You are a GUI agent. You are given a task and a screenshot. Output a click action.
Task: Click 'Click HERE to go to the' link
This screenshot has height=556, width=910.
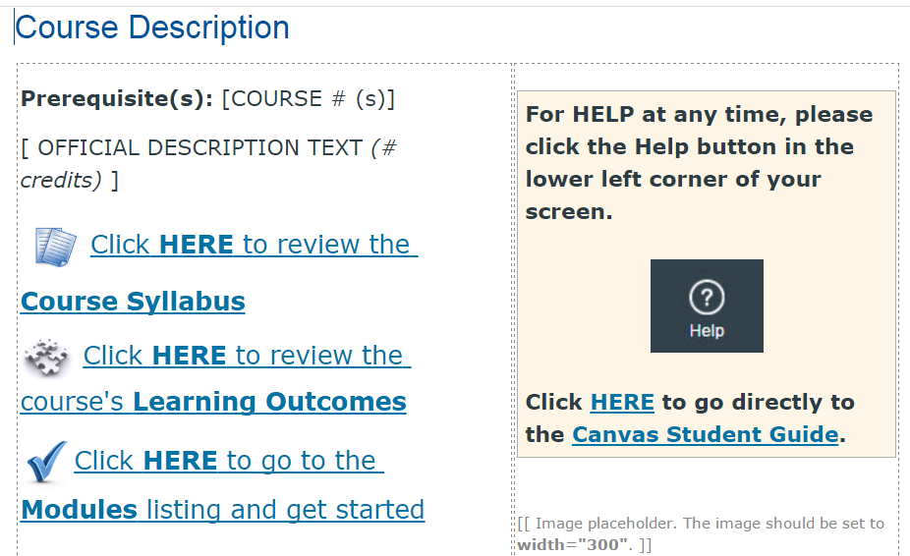(x=229, y=461)
